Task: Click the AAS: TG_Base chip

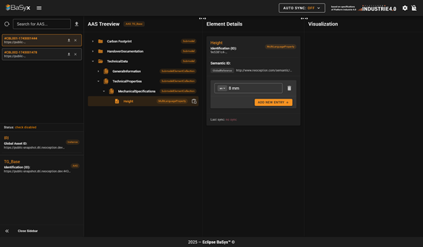Action: [x=134, y=24]
